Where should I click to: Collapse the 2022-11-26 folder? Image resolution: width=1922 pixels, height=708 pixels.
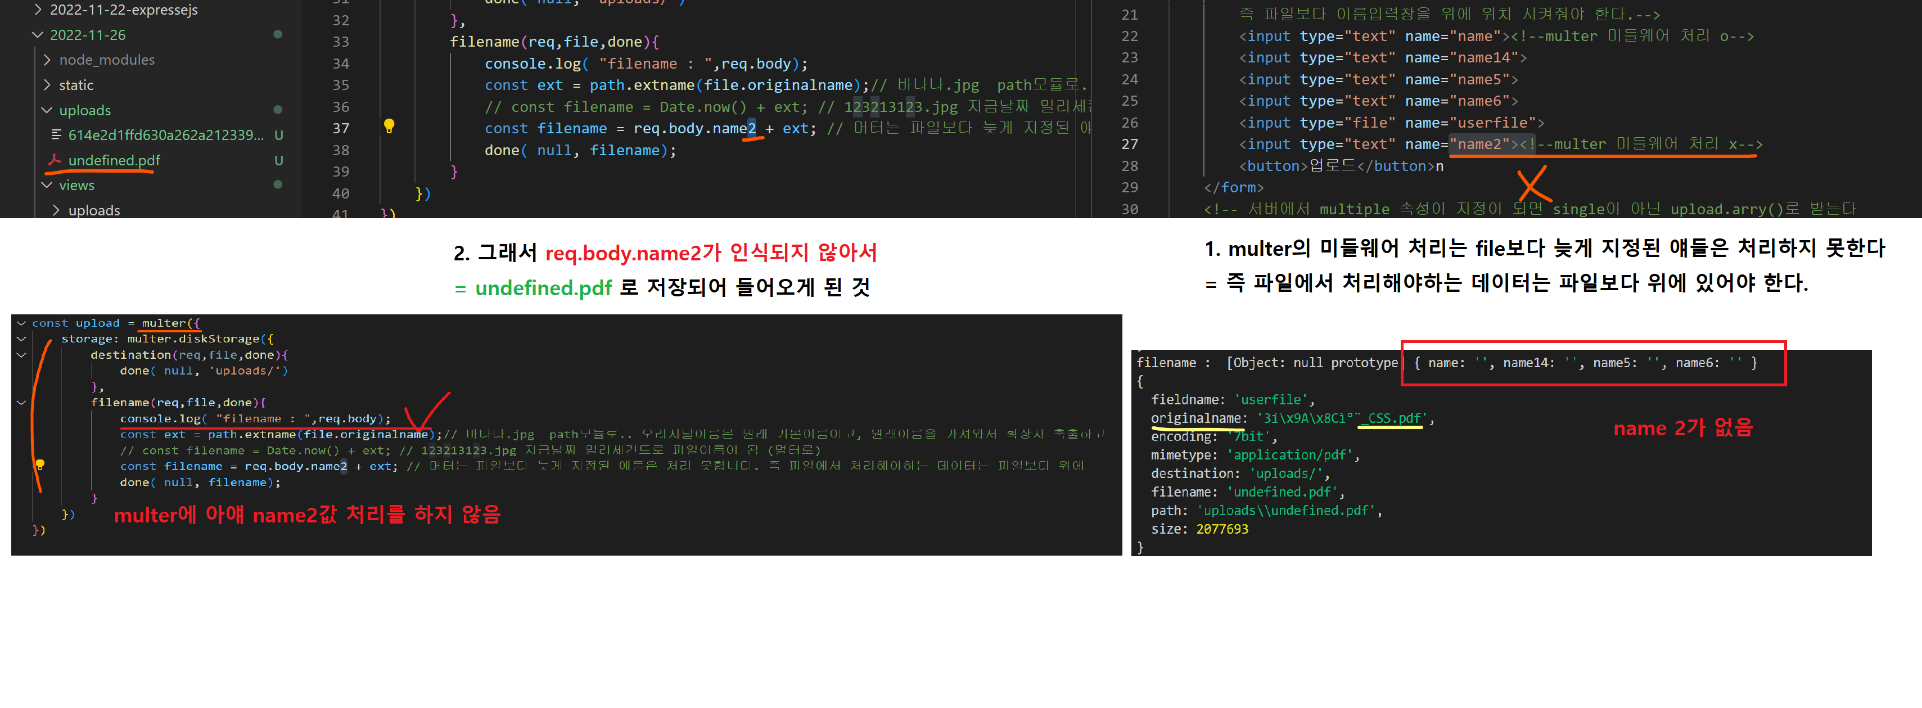38,34
